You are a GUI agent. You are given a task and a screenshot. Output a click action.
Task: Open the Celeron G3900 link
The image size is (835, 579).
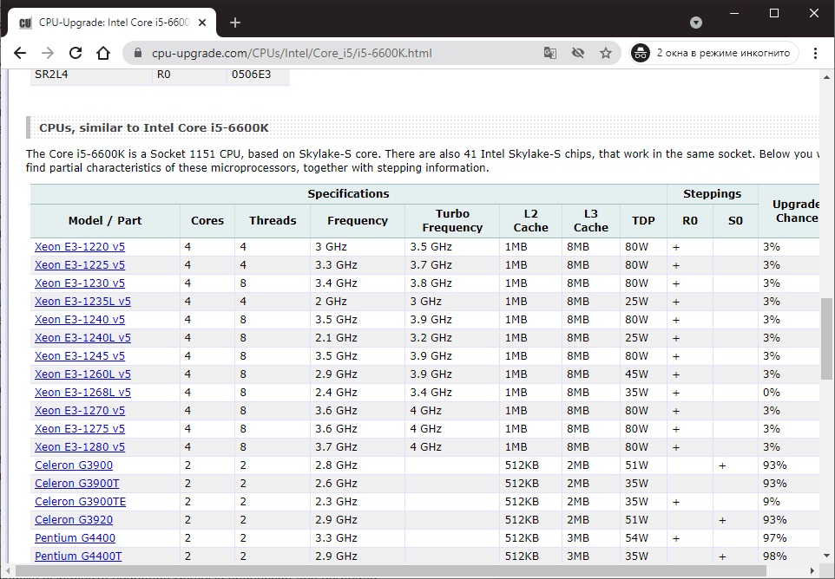(74, 465)
